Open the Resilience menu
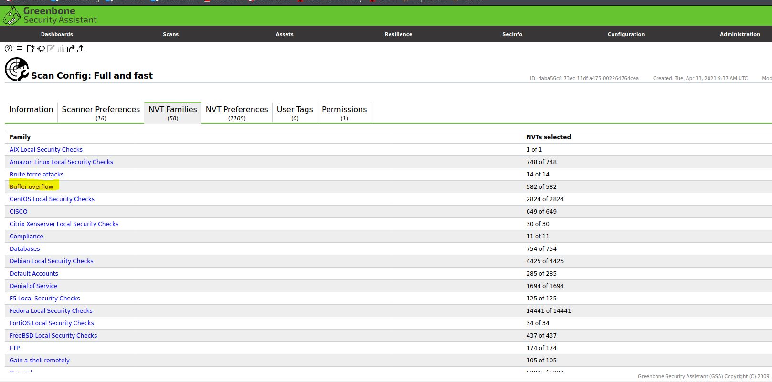This screenshot has width=772, height=382. (398, 34)
